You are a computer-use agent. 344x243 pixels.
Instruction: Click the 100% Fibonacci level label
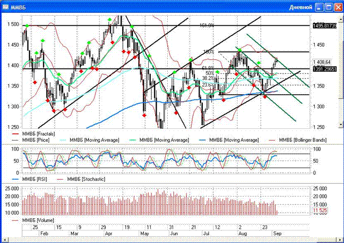(209, 52)
